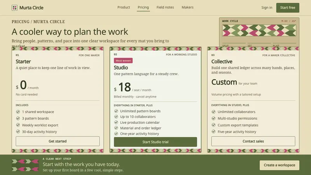311x175 pixels.
Task: Click the 'Multi-studio permissions' text
Action: pos(238,118)
